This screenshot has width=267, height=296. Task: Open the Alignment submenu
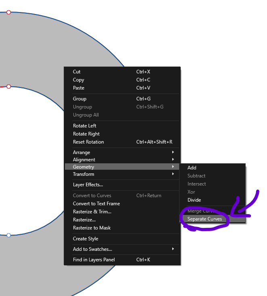click(84, 160)
